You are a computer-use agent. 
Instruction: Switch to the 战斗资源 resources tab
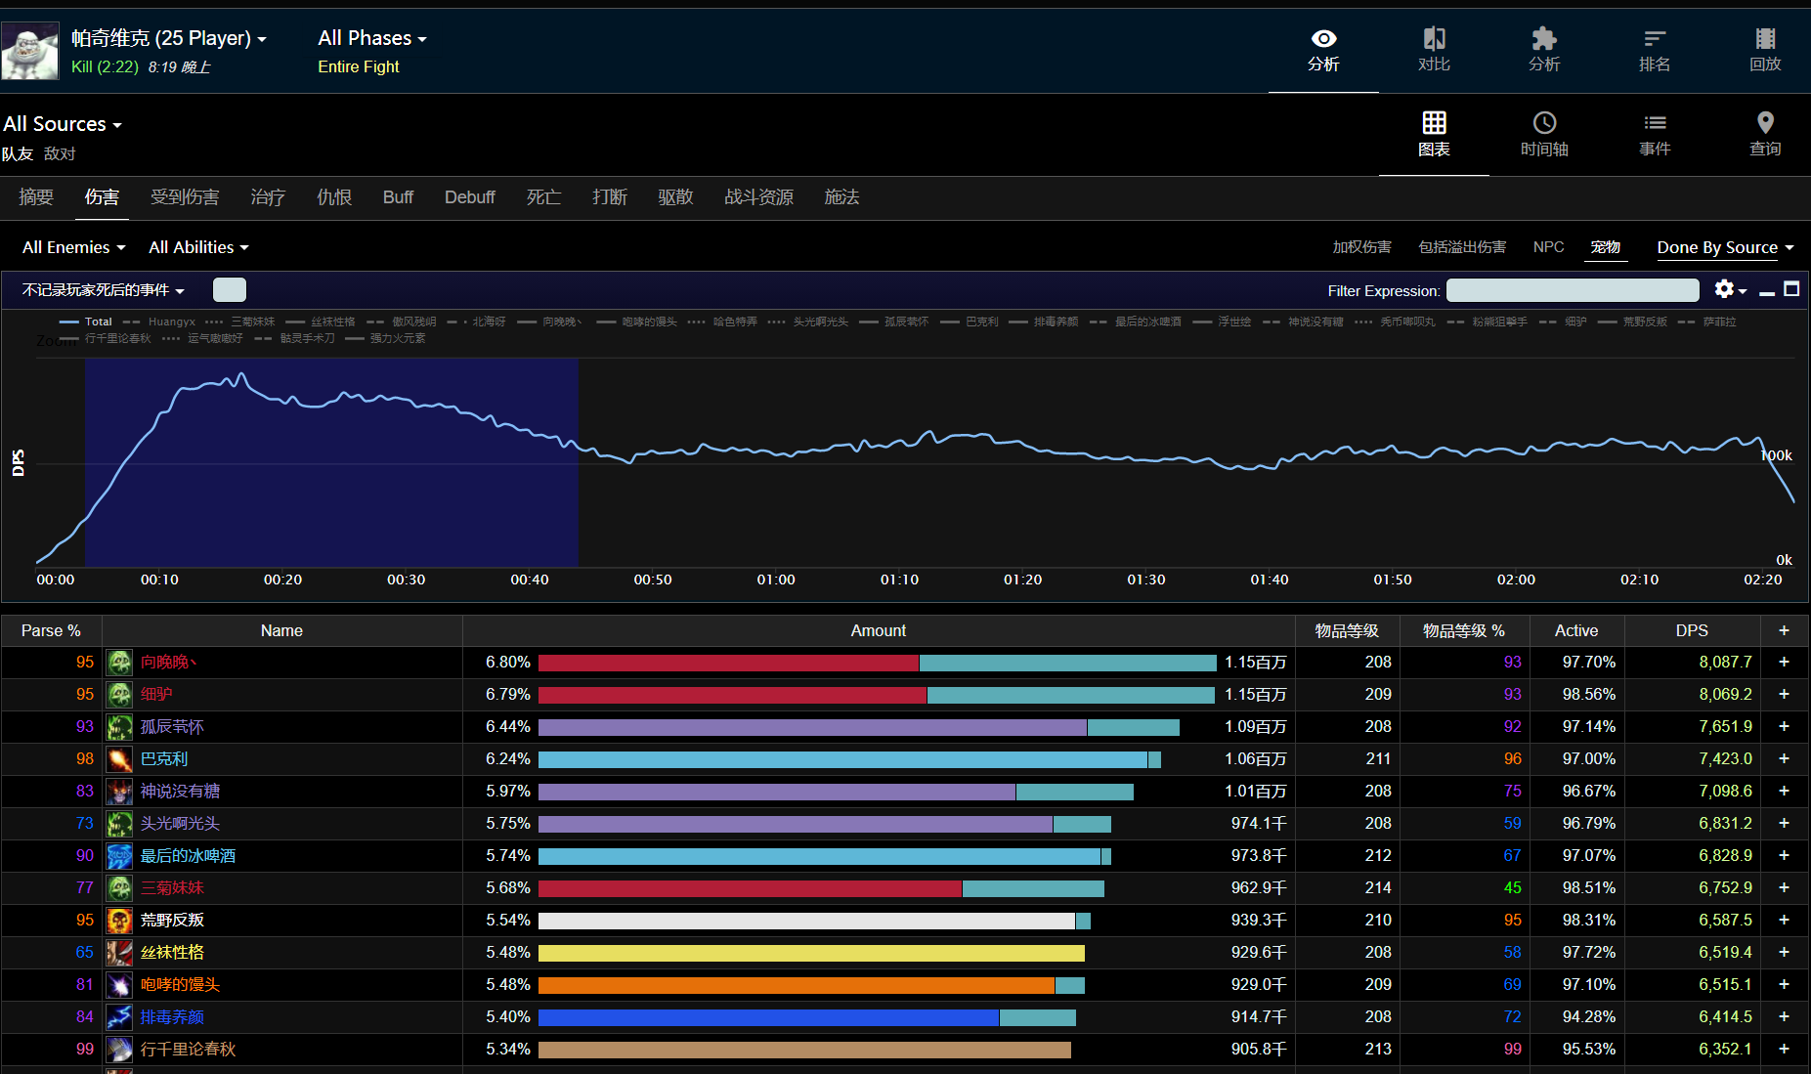point(758,197)
